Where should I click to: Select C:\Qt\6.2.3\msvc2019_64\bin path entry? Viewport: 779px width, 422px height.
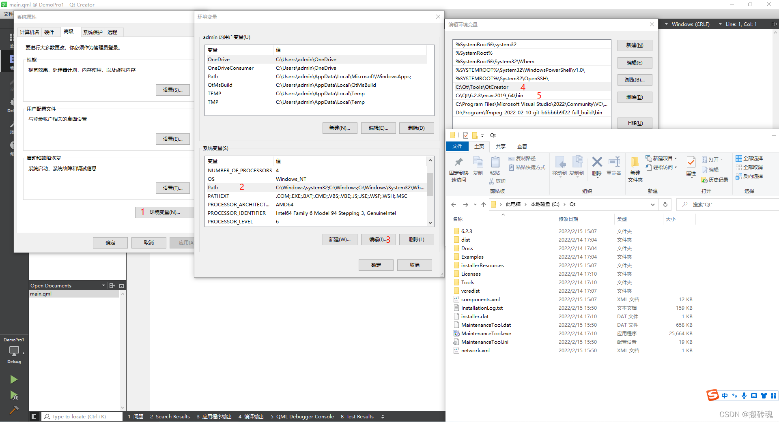coord(532,96)
